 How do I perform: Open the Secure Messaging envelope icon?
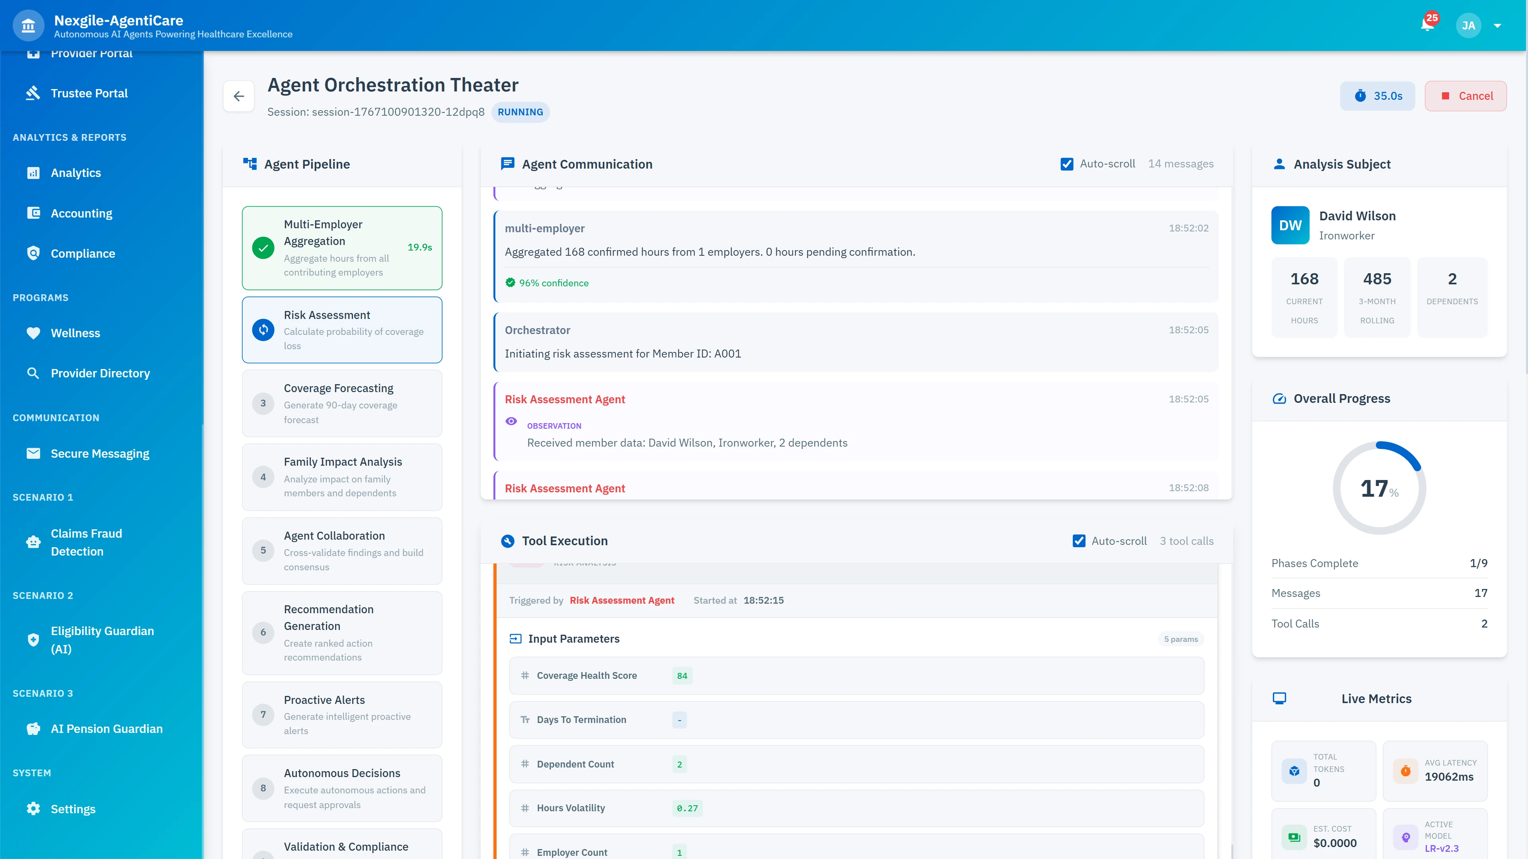[x=34, y=453]
